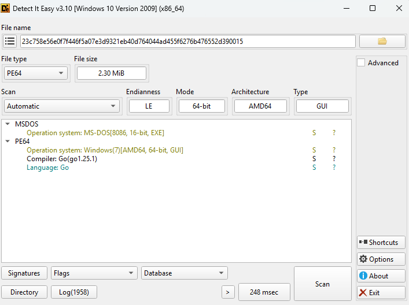The width and height of the screenshot is (409, 305).
Task: Click the Architecture AMD64 field
Action: point(260,106)
